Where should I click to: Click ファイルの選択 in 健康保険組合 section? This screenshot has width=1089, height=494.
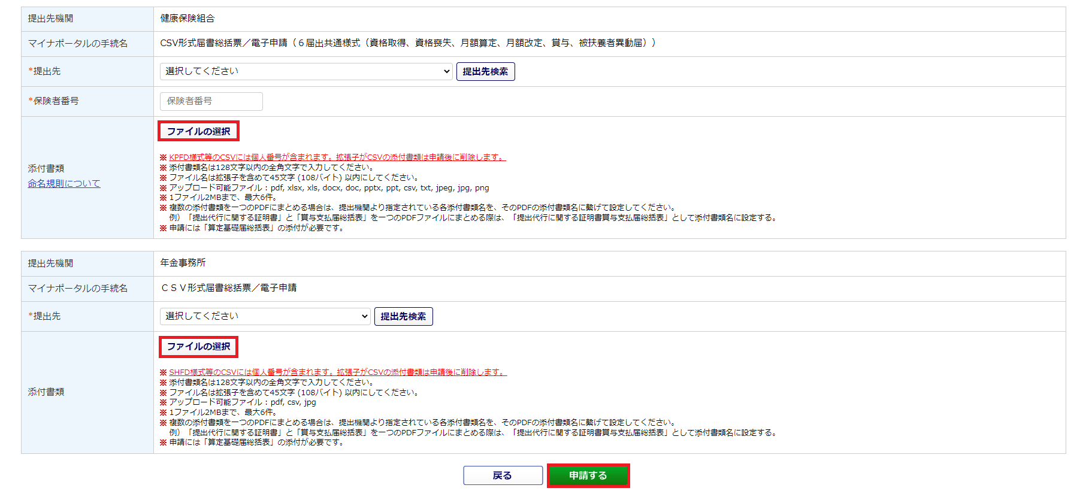198,131
